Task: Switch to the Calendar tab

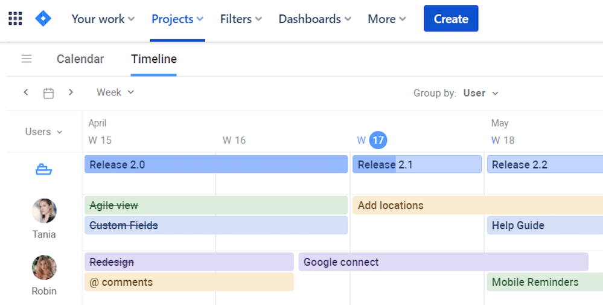Action: point(80,59)
